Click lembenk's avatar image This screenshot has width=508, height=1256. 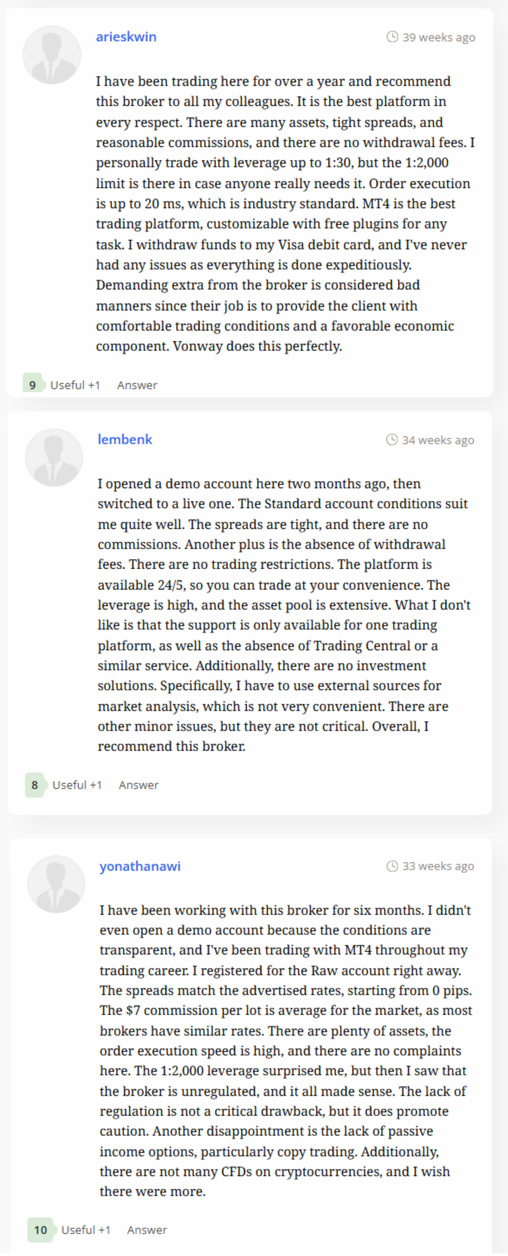pyautogui.click(x=54, y=458)
